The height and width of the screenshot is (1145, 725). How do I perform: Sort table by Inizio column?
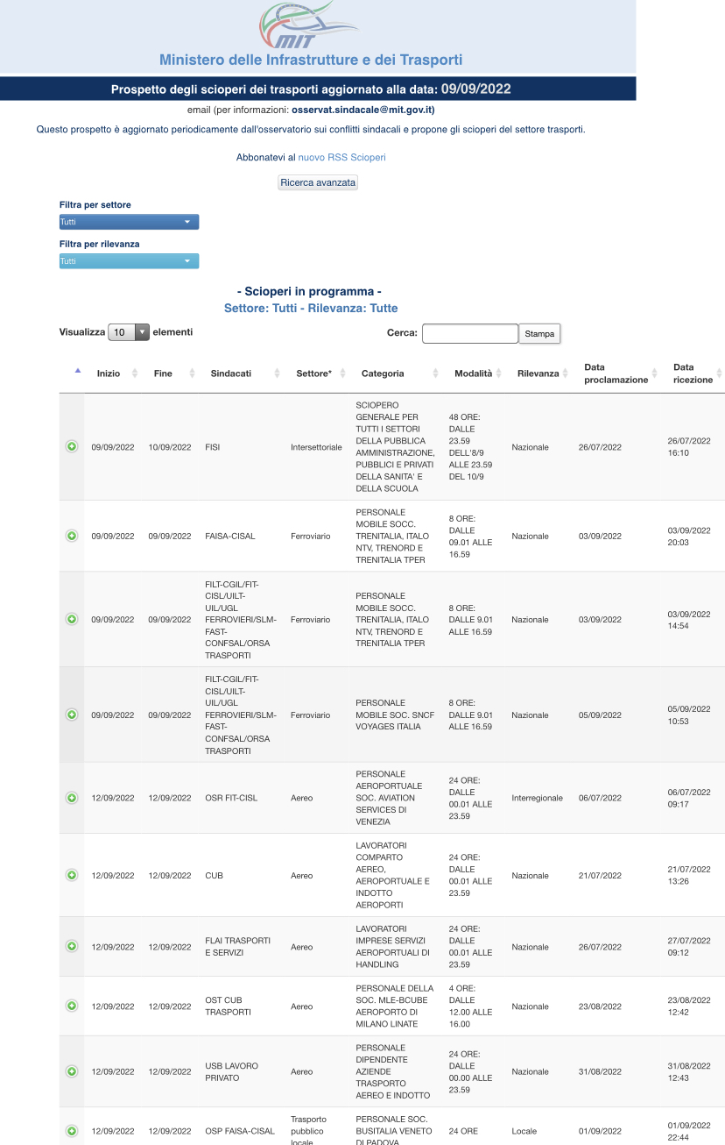109,373
